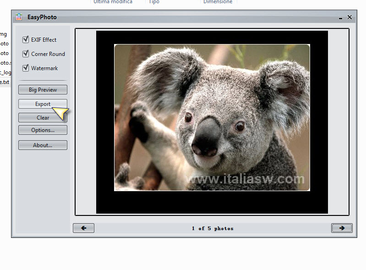Open the Options... dialog
This screenshot has width=366, height=270.
coord(43,130)
